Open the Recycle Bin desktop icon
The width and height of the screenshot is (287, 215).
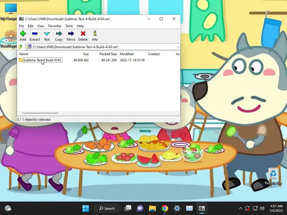pos(273,176)
